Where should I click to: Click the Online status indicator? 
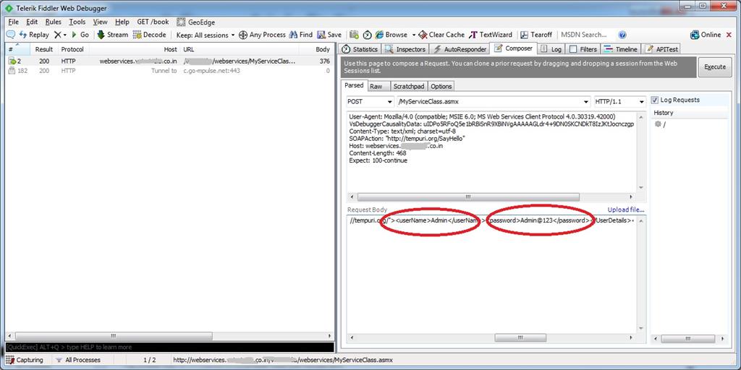[706, 35]
